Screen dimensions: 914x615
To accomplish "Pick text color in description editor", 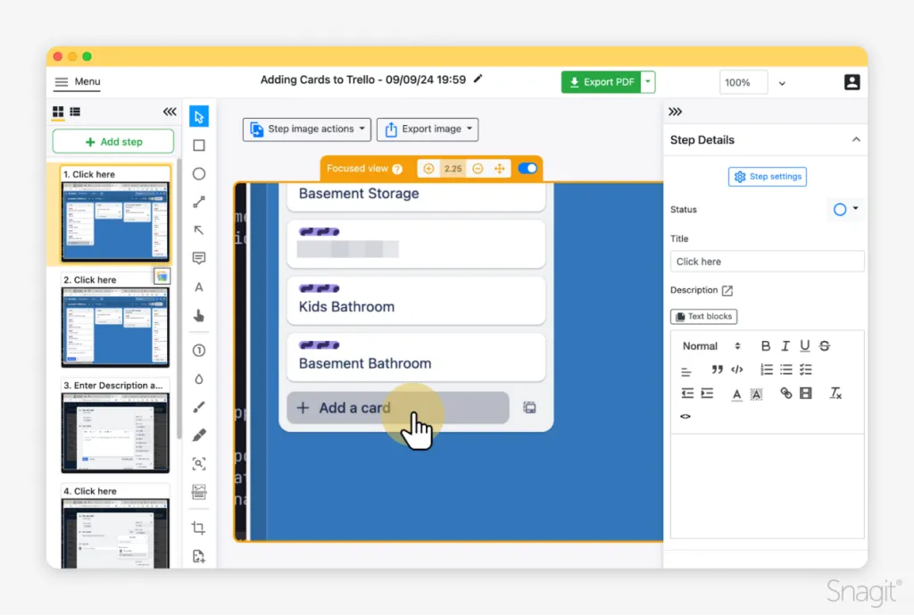I will point(736,394).
